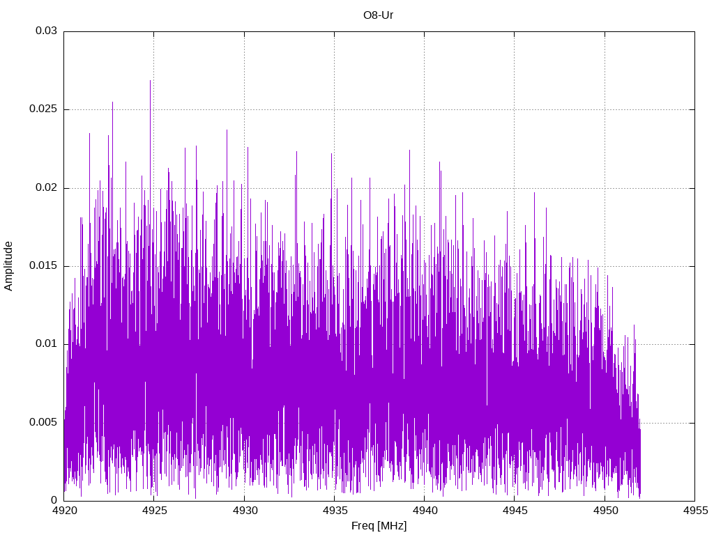714x535 pixels.
Task: Click the y-axis tick label 0
Action: 54,500
